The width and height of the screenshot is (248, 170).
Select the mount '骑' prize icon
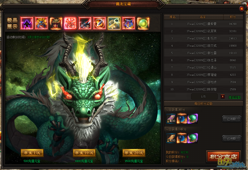coord(70,23)
